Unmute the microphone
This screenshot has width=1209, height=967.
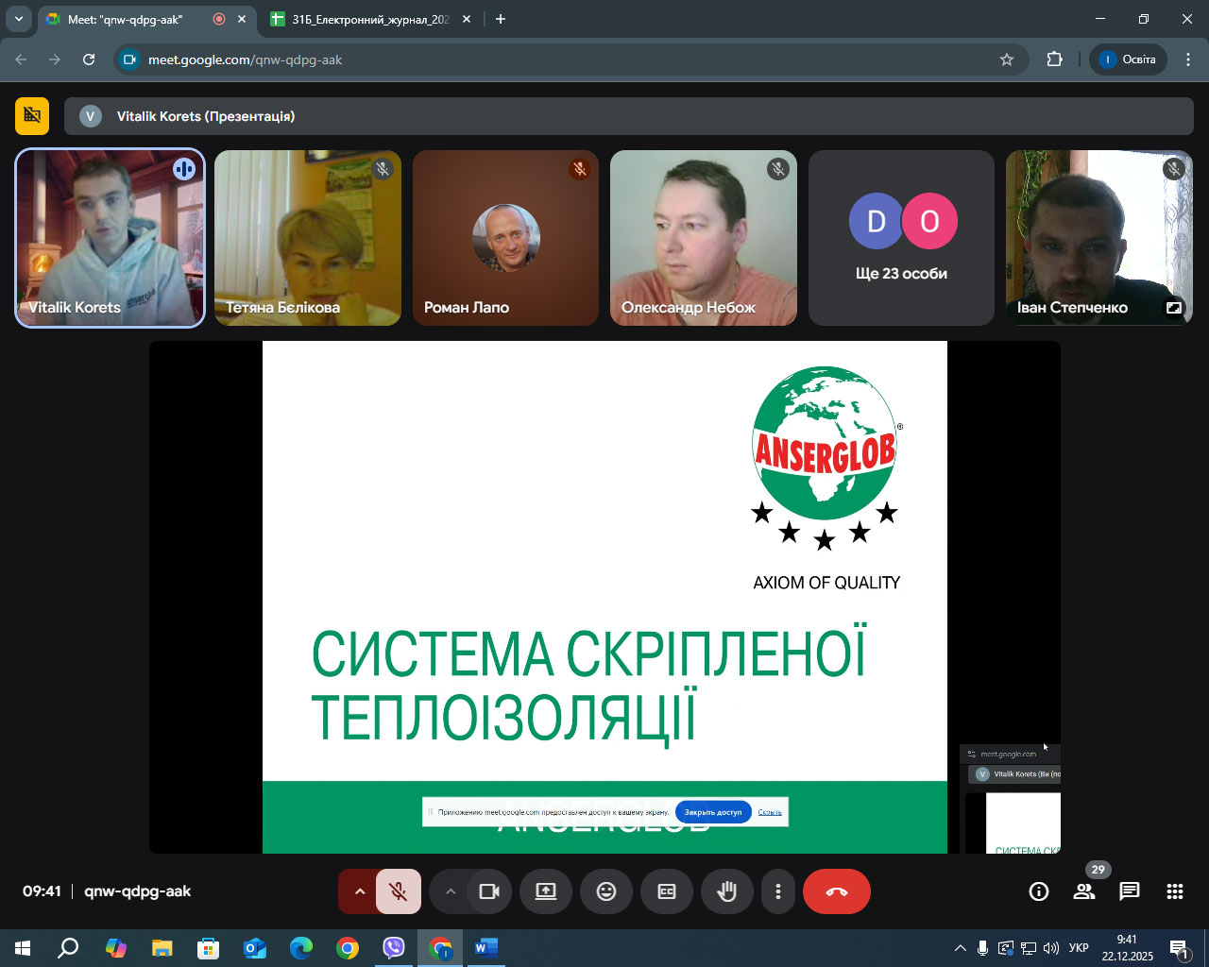[x=399, y=891]
